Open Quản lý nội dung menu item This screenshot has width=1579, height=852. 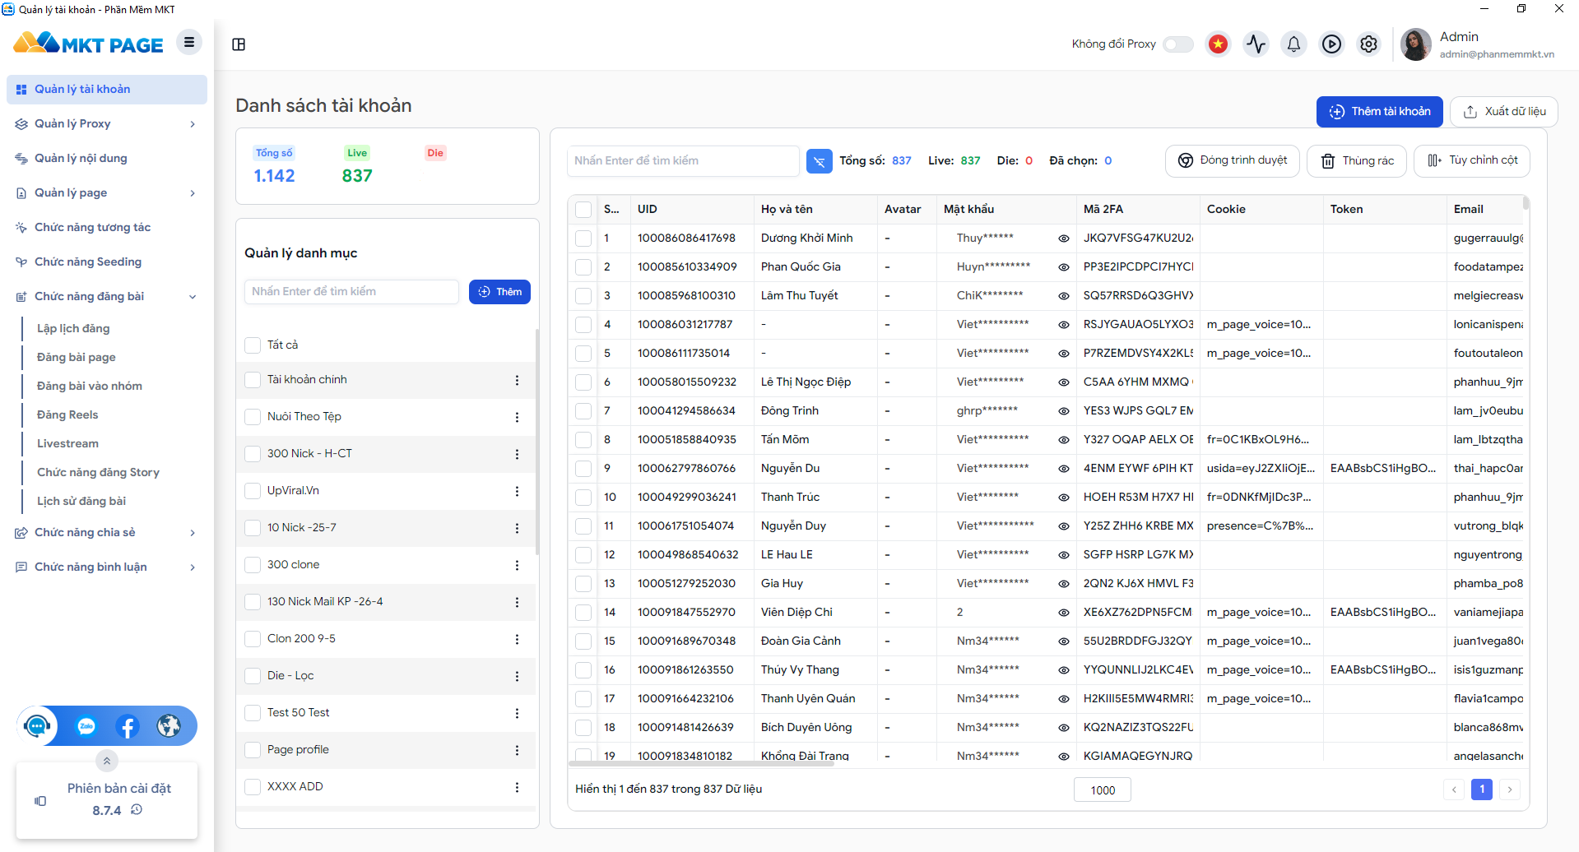(x=106, y=159)
